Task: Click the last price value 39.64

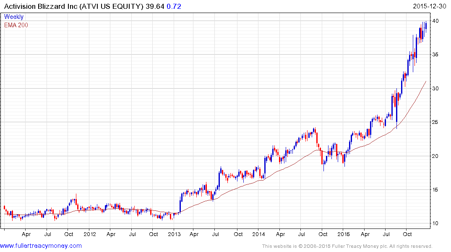Action: (155, 6)
